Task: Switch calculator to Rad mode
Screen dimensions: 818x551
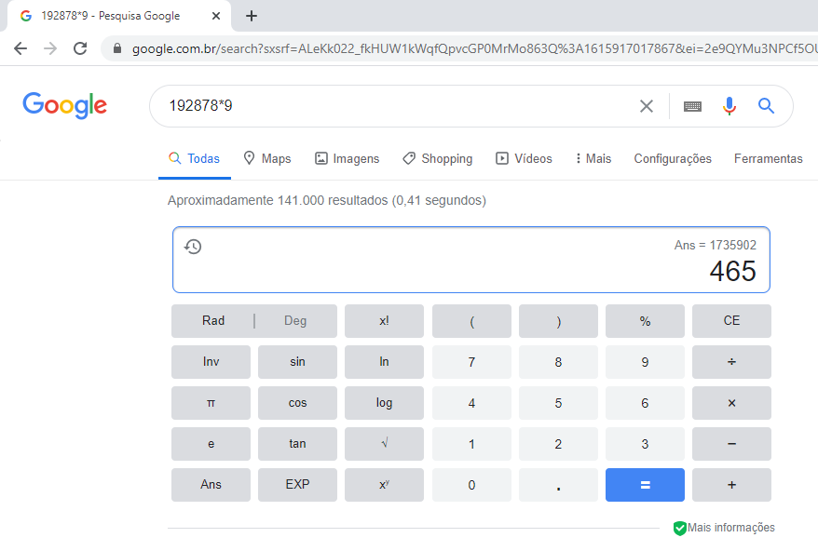Action: point(212,320)
